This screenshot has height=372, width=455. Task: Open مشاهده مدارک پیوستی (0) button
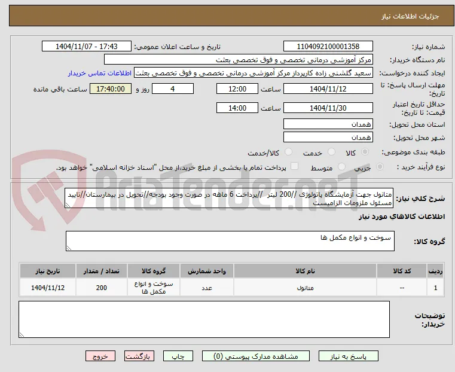[x=256, y=356]
